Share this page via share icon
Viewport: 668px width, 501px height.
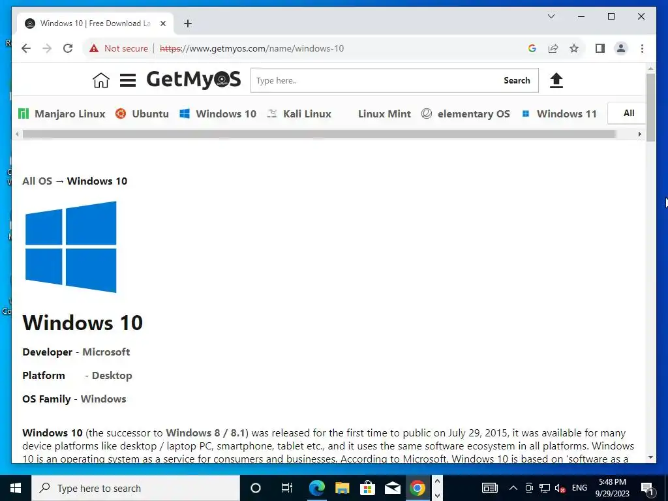(x=553, y=48)
